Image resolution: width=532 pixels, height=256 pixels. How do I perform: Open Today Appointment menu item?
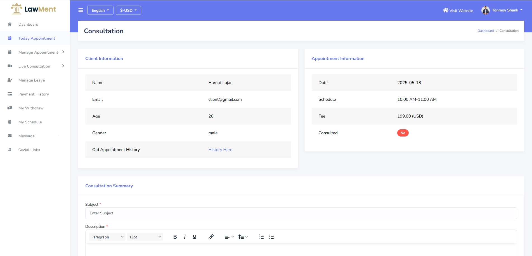click(x=37, y=38)
